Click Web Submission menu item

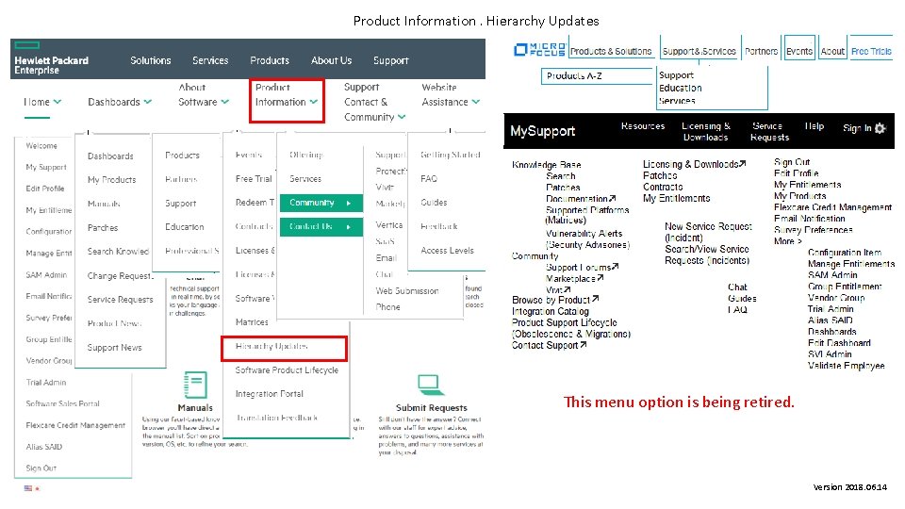[x=407, y=291]
